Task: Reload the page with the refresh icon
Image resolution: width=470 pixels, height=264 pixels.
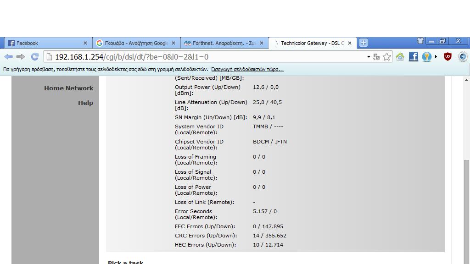Action: [x=35, y=56]
